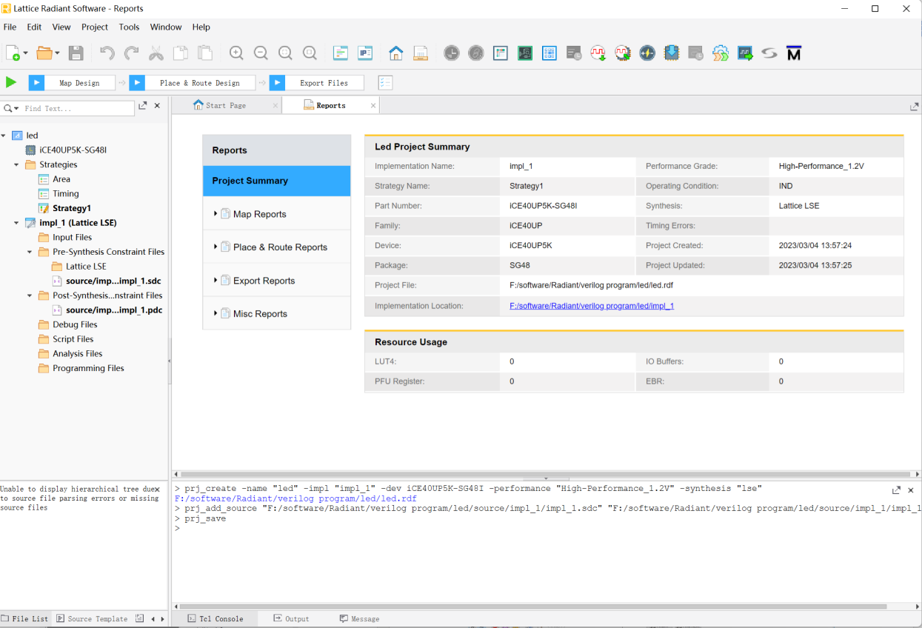Open the Find Text search options dropdown
Viewport: 922px width, 628px height.
11,108
